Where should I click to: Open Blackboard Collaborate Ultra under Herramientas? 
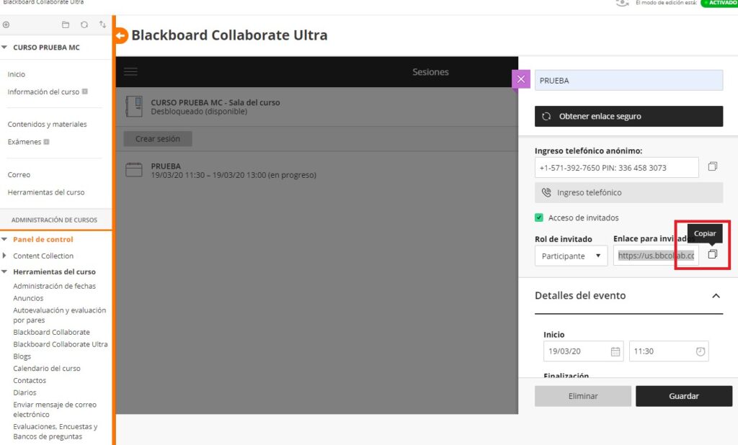point(61,344)
